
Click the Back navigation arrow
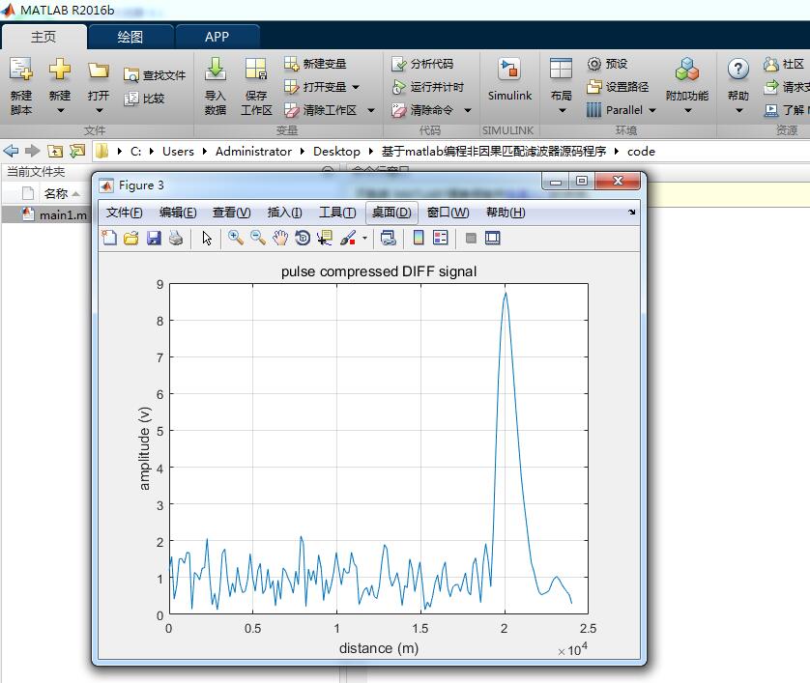coord(11,151)
